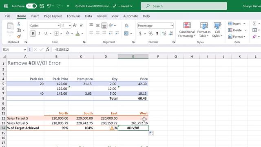Screen dimensions: 261x147
Task: Open Customize Quick Access Toolbar dropdown
Action: pyautogui.click(x=68, y=6)
